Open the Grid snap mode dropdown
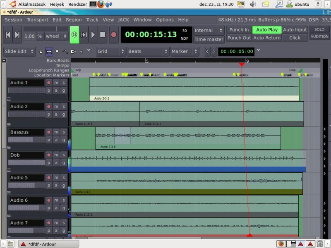Viewport: 331px width, 248px height. tap(111, 51)
